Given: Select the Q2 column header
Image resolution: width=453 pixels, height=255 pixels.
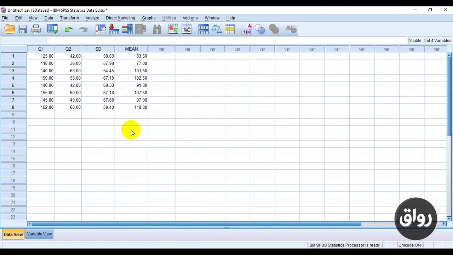Looking at the screenshot, I should (68, 49).
